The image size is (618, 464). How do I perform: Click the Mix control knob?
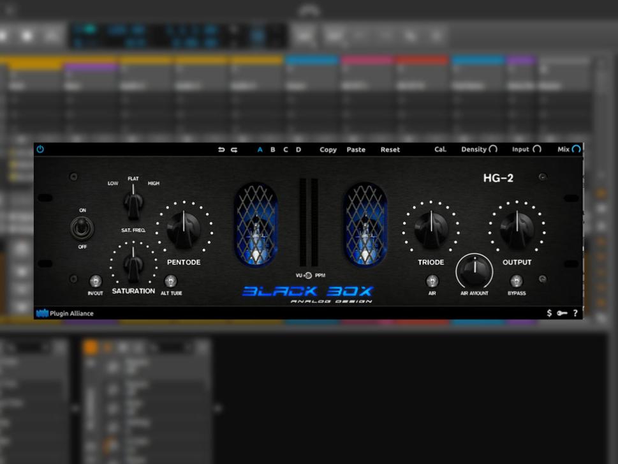pos(577,149)
